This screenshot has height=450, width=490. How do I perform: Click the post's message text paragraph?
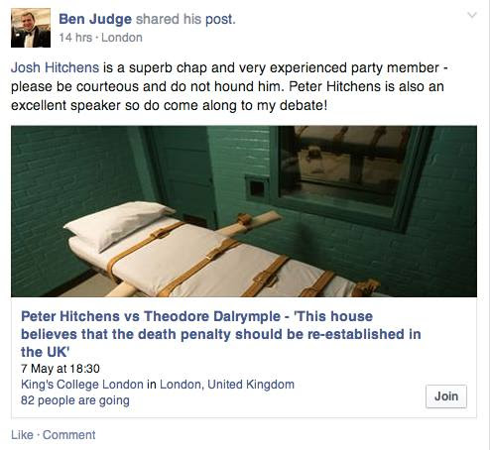pos(229,86)
